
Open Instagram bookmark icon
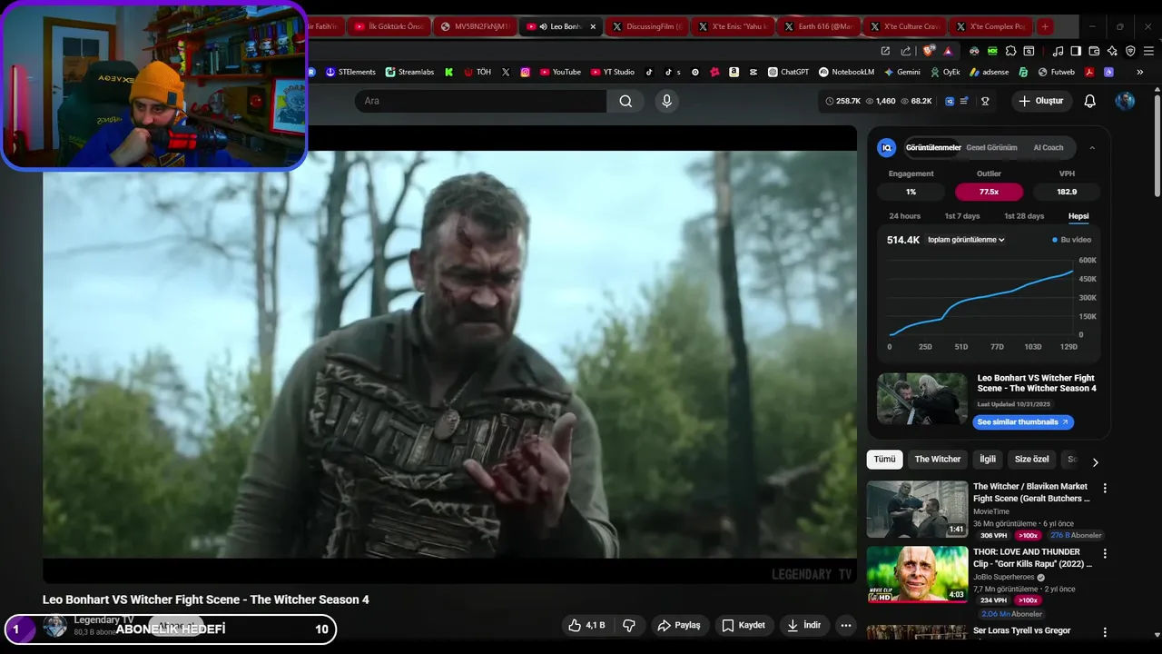point(525,72)
